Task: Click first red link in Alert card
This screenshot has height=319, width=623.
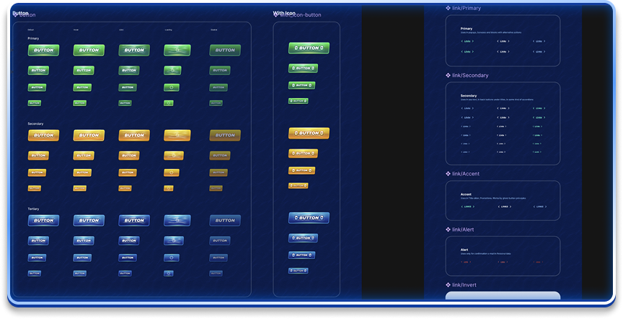Action: click(x=465, y=262)
